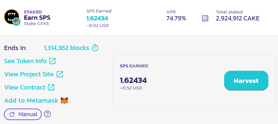Click the SPS pool token logo
This screenshot has height=124, width=278.
coord(12,17)
